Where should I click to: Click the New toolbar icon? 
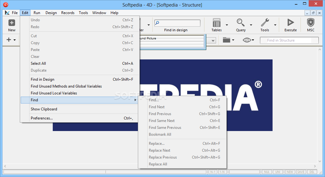click(12, 23)
